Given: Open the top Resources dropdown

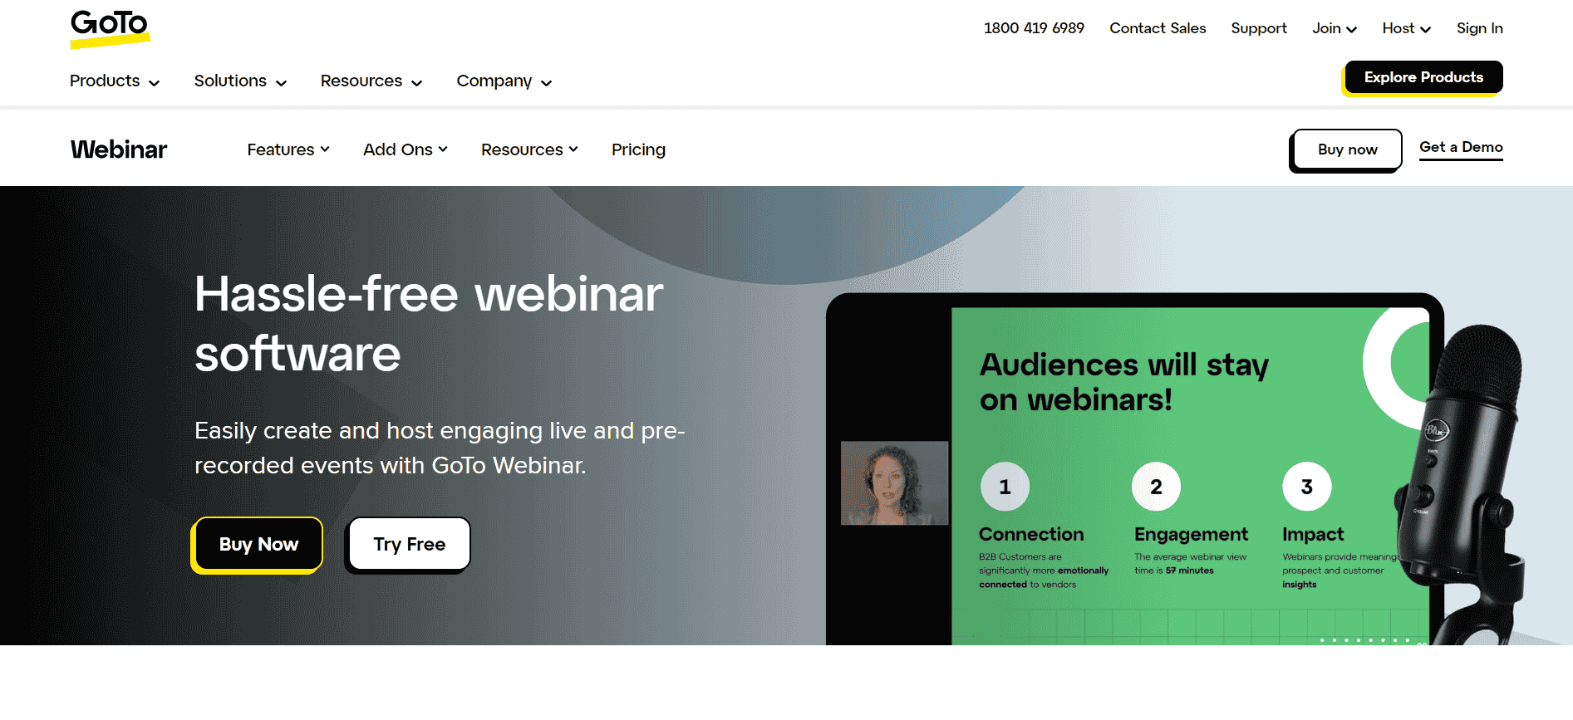Looking at the screenshot, I should click(x=371, y=81).
